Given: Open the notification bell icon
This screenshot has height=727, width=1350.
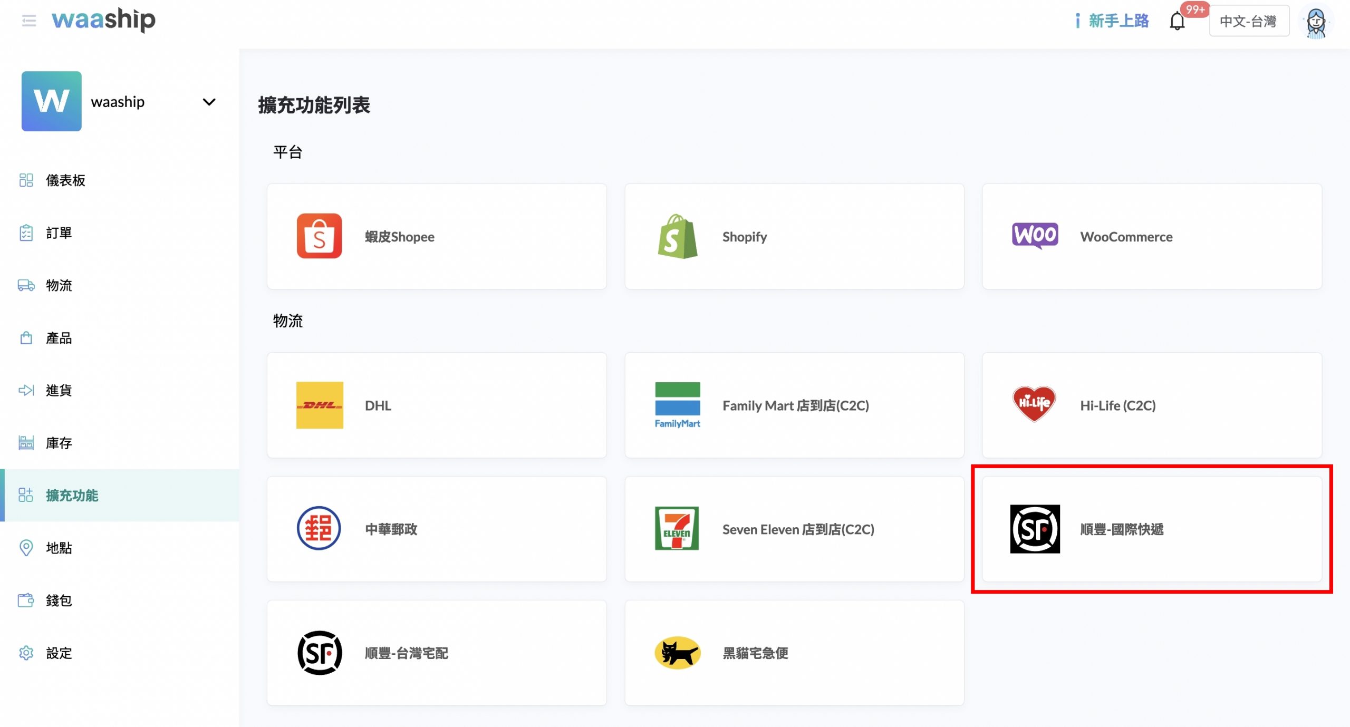Looking at the screenshot, I should coord(1177,22).
